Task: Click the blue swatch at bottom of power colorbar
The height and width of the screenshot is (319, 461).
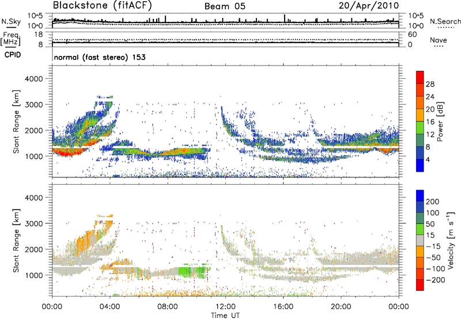Action: coord(420,165)
